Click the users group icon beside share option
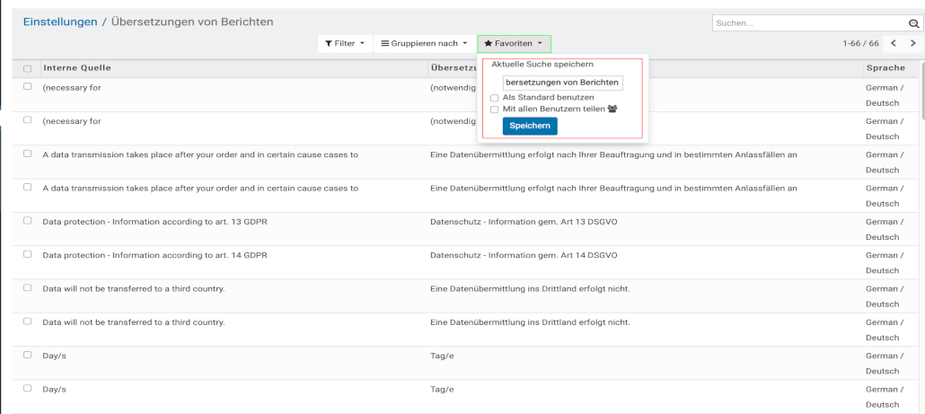Viewport: 925px width, 414px height. (x=613, y=109)
